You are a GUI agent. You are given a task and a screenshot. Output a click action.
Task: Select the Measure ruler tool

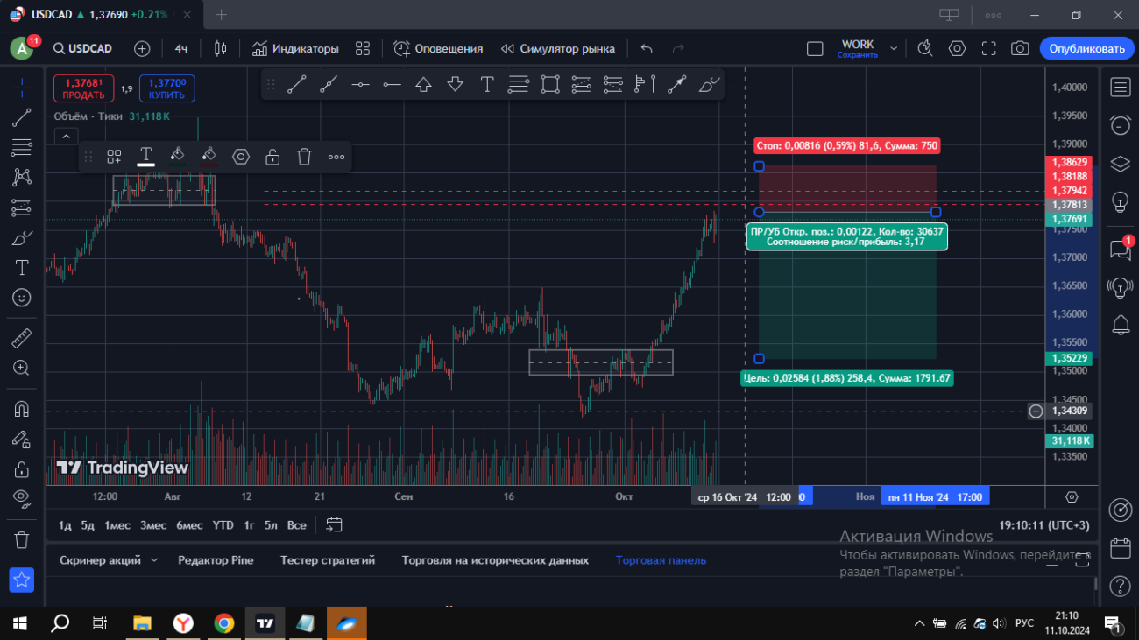(22, 338)
